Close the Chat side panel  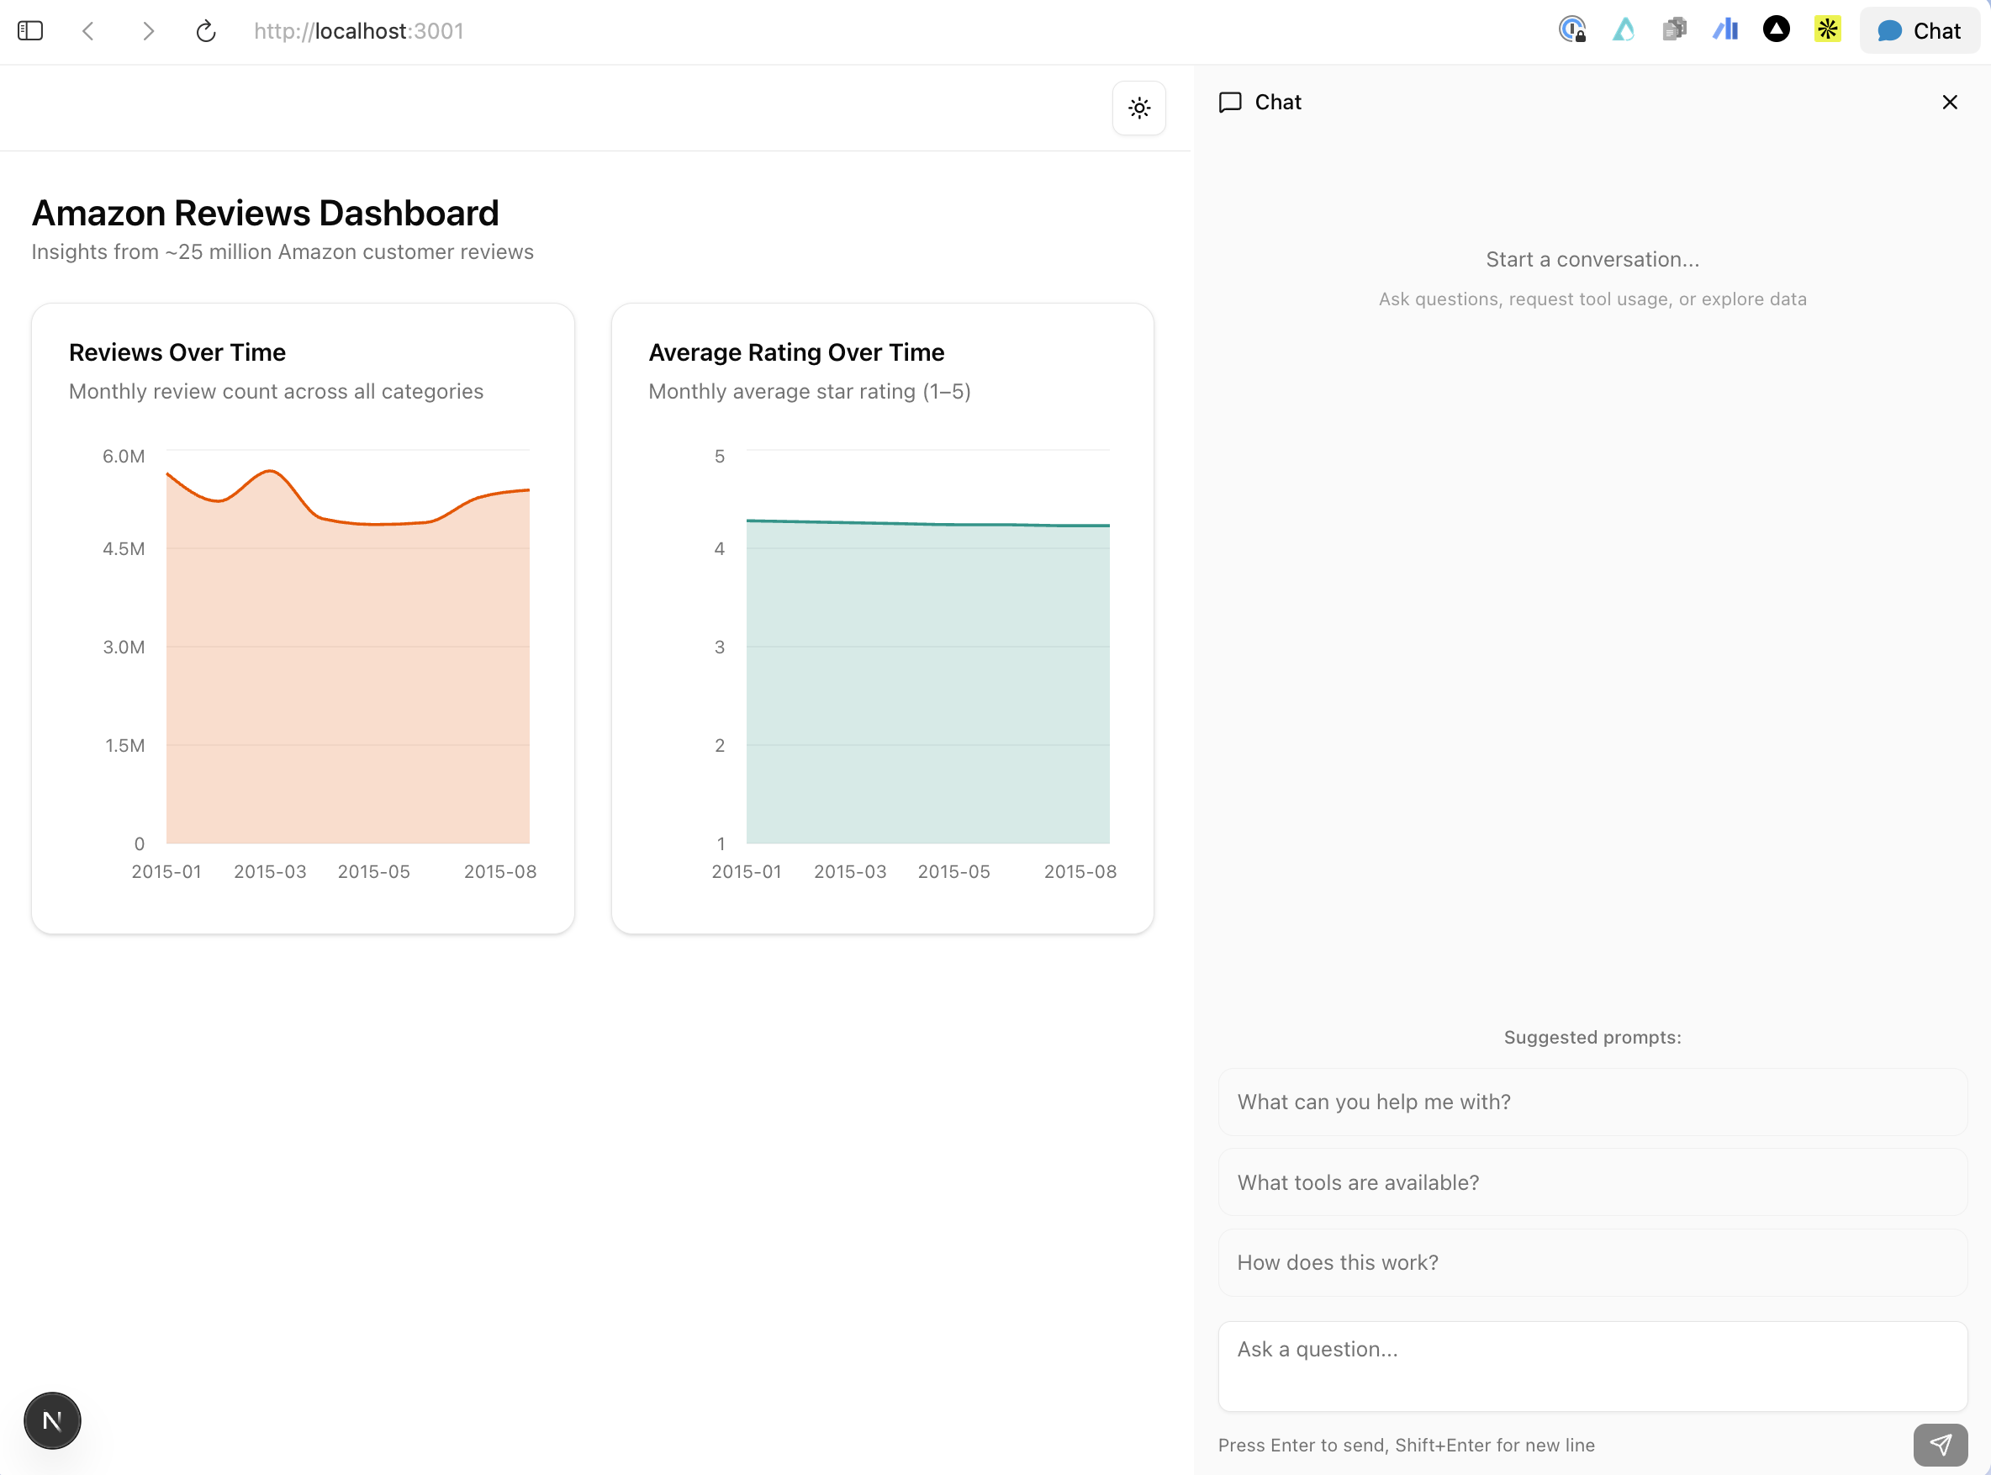(1949, 102)
